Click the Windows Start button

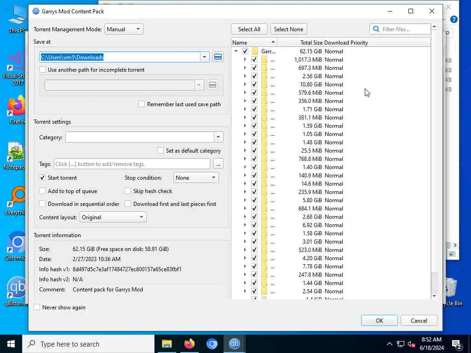[11, 344]
